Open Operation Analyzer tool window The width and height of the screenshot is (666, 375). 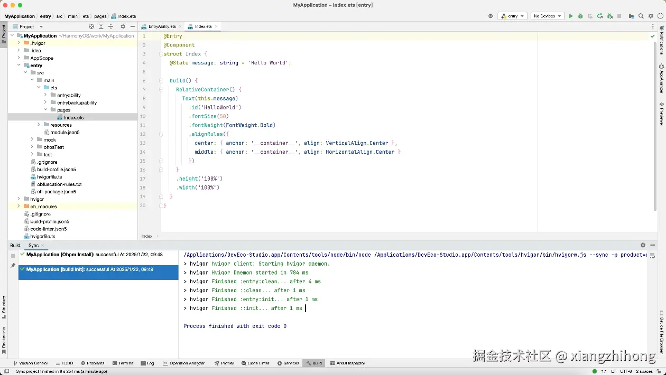183,363
